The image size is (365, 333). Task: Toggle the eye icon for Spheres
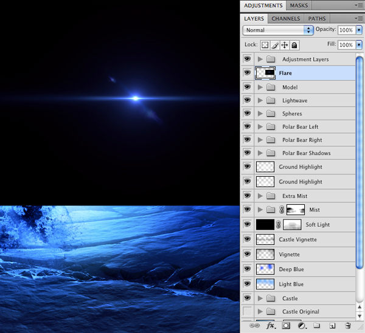click(x=247, y=113)
